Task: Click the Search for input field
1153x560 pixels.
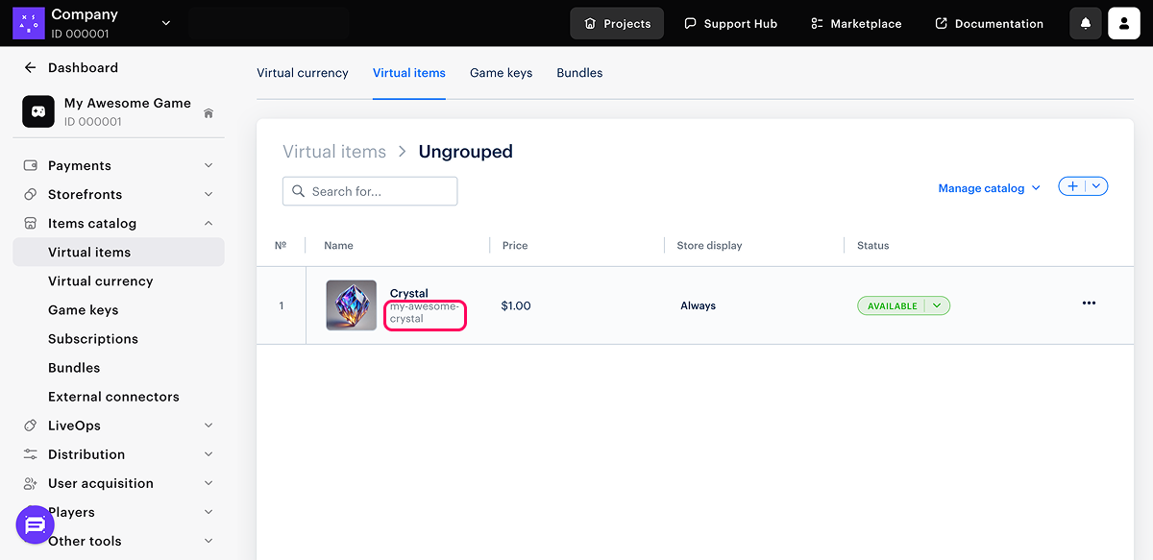Action: coord(370,191)
